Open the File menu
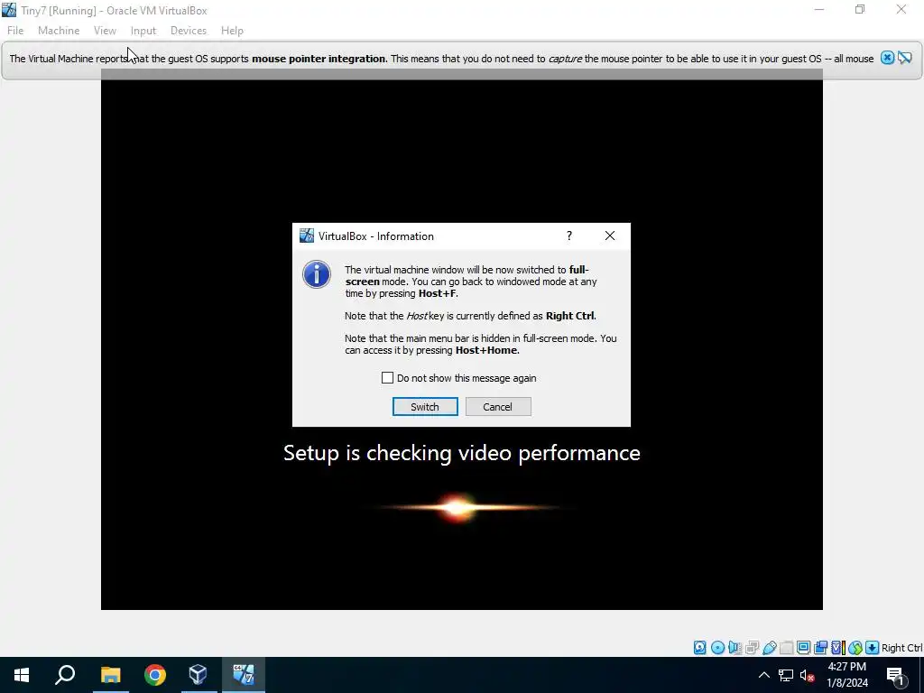 coord(15,31)
